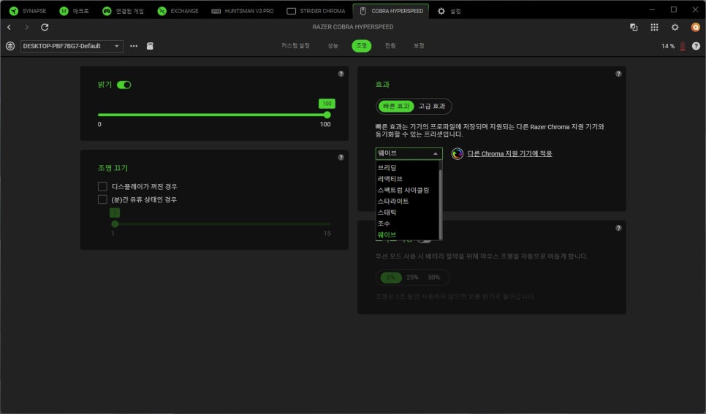Click the RAZER COBRA HYPERSPEED title text
Viewport: 706px width, 414px height.
pos(352,27)
